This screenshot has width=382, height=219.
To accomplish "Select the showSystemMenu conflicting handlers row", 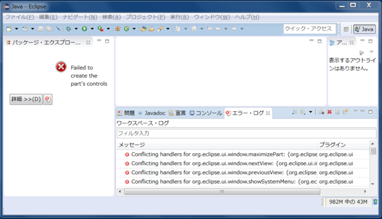I will tap(243, 181).
